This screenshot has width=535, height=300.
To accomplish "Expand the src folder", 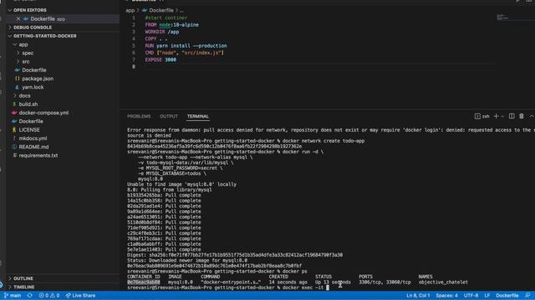I will pos(18,62).
